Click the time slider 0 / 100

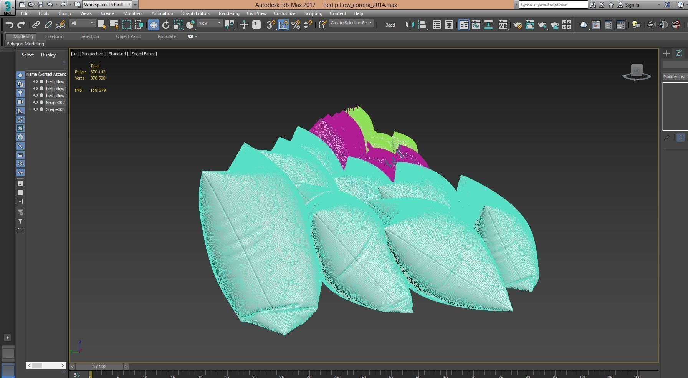pos(99,366)
